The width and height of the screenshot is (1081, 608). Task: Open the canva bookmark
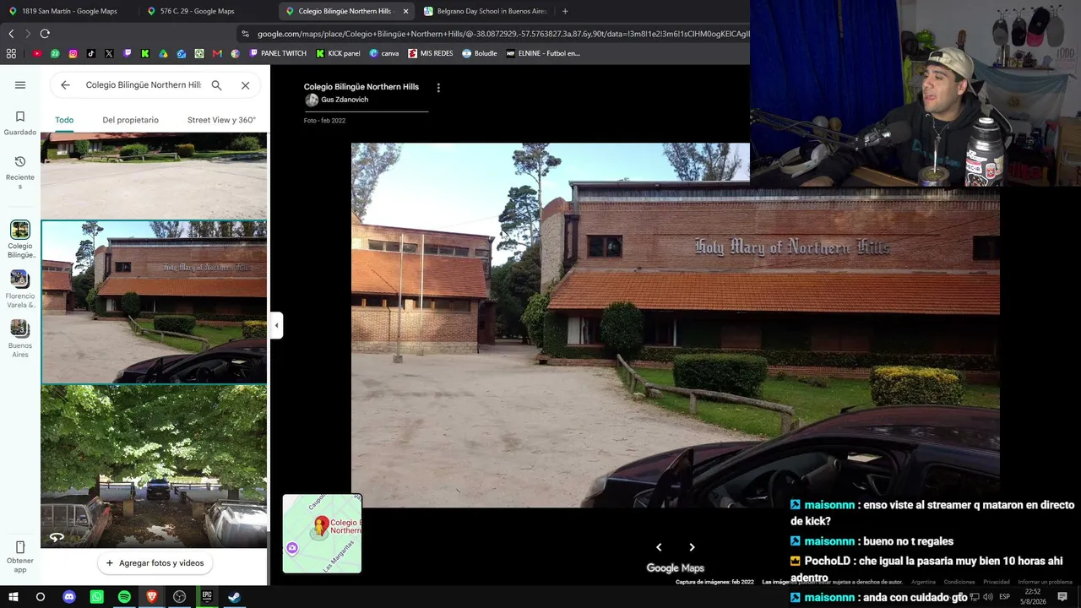coord(384,53)
